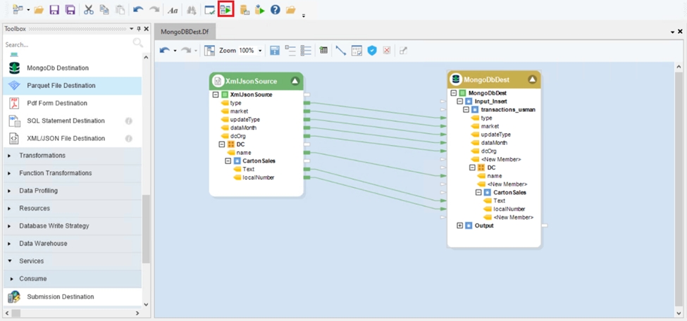687x321 pixels.
Task: Click the auto layout icon beside Zoom
Action: click(x=209, y=51)
